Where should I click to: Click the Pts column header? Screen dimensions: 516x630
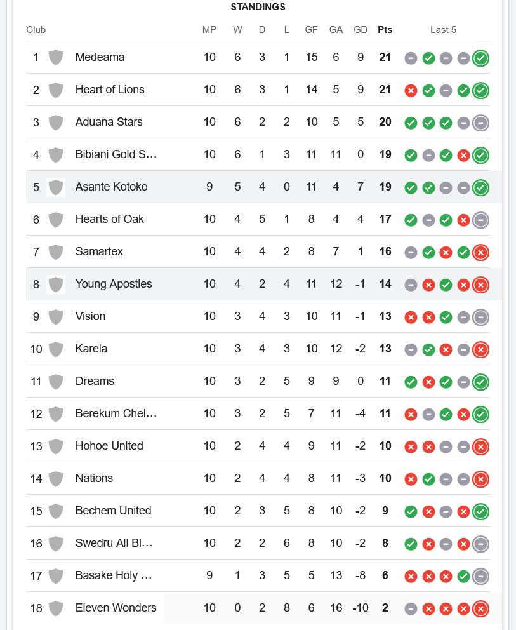[x=385, y=29]
